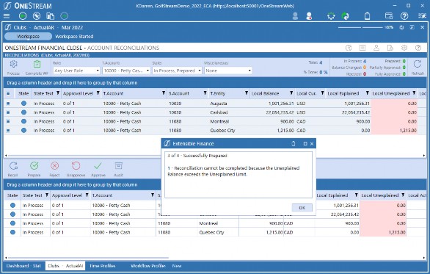Click the clock icon in Account Reconciliations header
The height and width of the screenshot is (274, 430).
[349, 48]
